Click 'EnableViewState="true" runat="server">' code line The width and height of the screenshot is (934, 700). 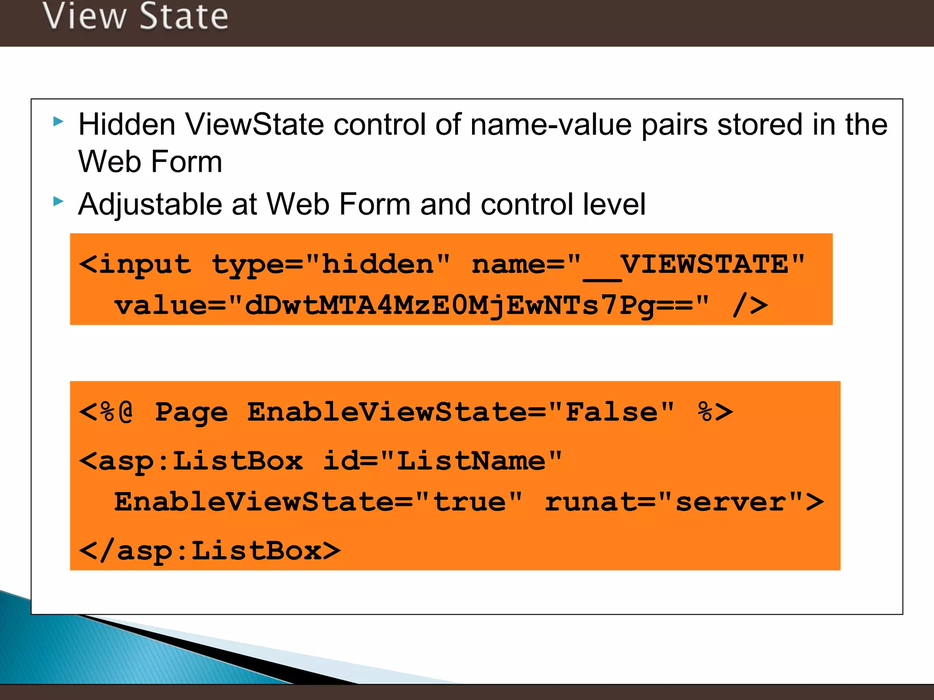pyautogui.click(x=469, y=502)
